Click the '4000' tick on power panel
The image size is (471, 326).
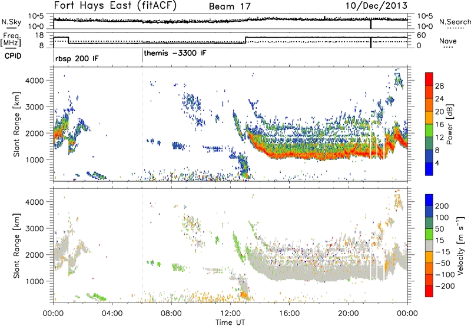pos(35,81)
